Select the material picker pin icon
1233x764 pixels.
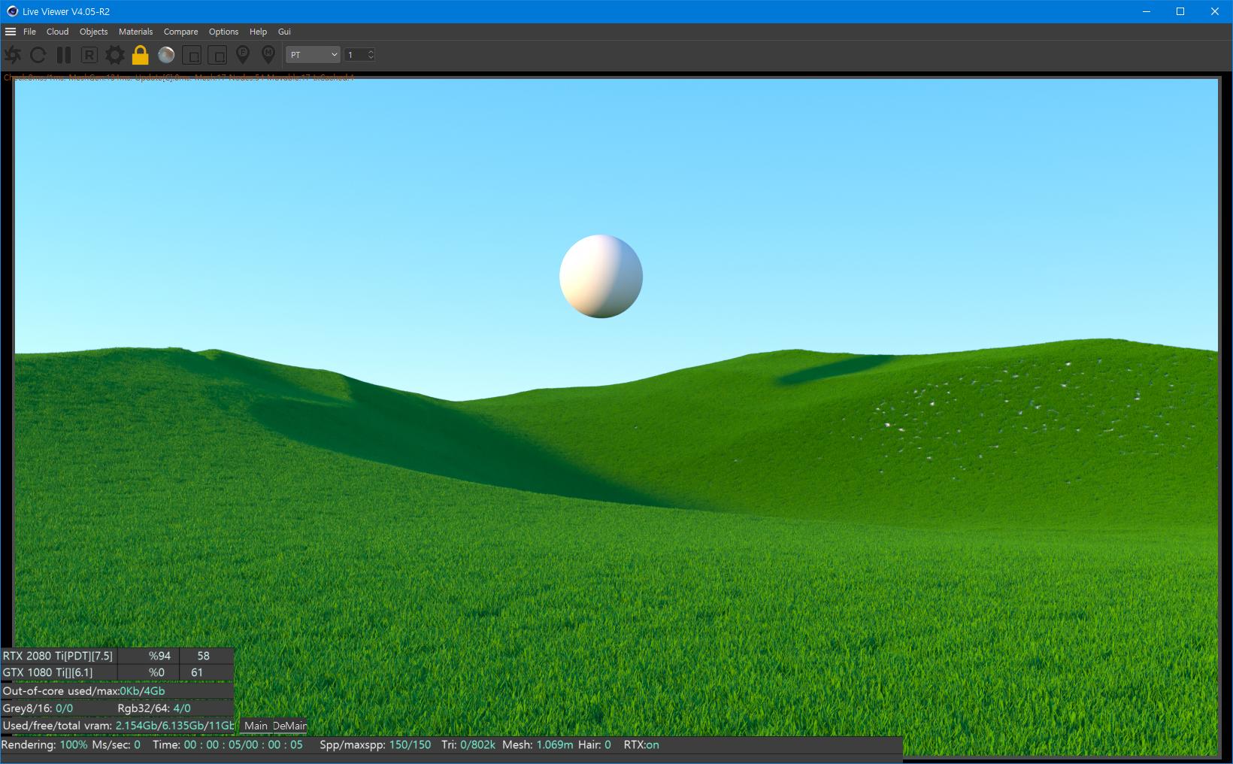tap(268, 54)
